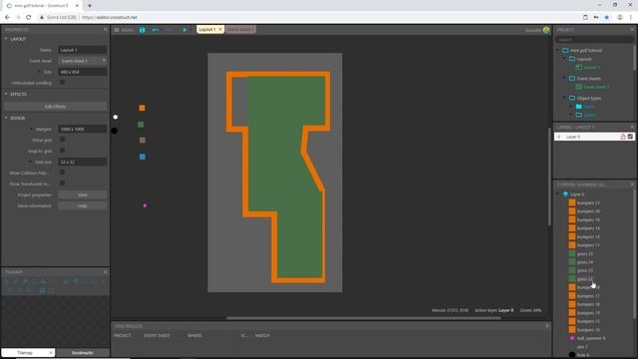This screenshot has width=638, height=359.
Task: Click the black hole sprite outside layout
Action: 115,131
